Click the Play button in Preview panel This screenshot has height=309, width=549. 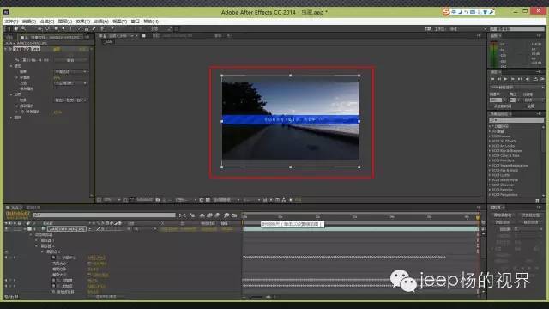tap(505, 79)
